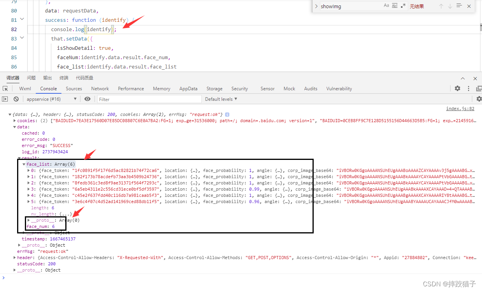Toggle the console sidebar panel icon
Screen dimensions: 482x291
coord(5,99)
